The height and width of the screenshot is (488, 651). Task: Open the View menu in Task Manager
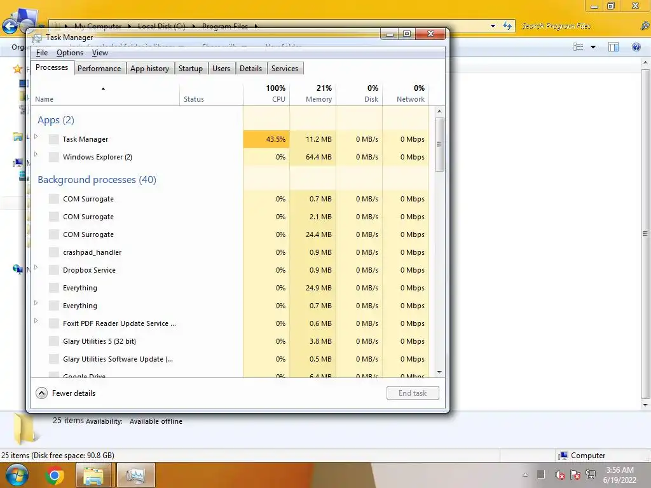tap(100, 53)
